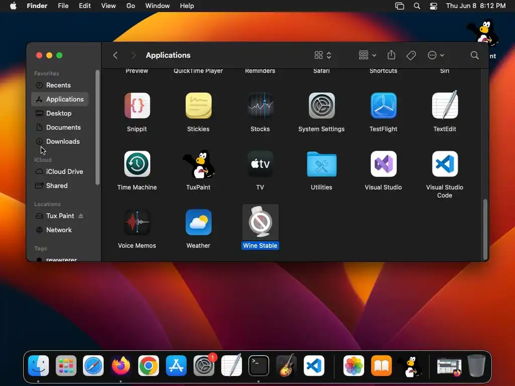This screenshot has height=386, width=515.
Task: Open Books from the Dock
Action: tap(381, 366)
